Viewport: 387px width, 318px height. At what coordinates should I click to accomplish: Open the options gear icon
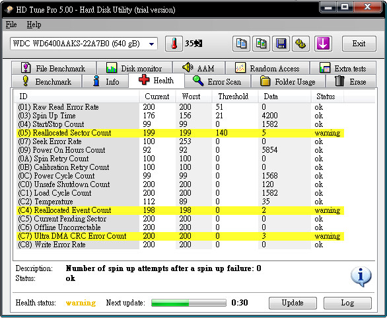[300, 44]
